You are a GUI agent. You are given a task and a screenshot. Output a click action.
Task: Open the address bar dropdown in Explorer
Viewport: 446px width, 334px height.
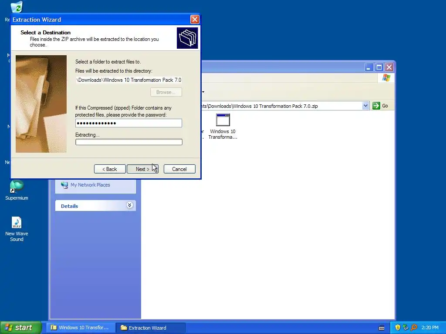365,106
